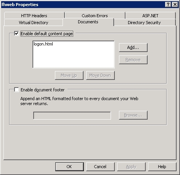Image resolution: width=180 pixels, height=175 pixels.
Task: Uncheck Enable default content page
Action: tap(16, 34)
